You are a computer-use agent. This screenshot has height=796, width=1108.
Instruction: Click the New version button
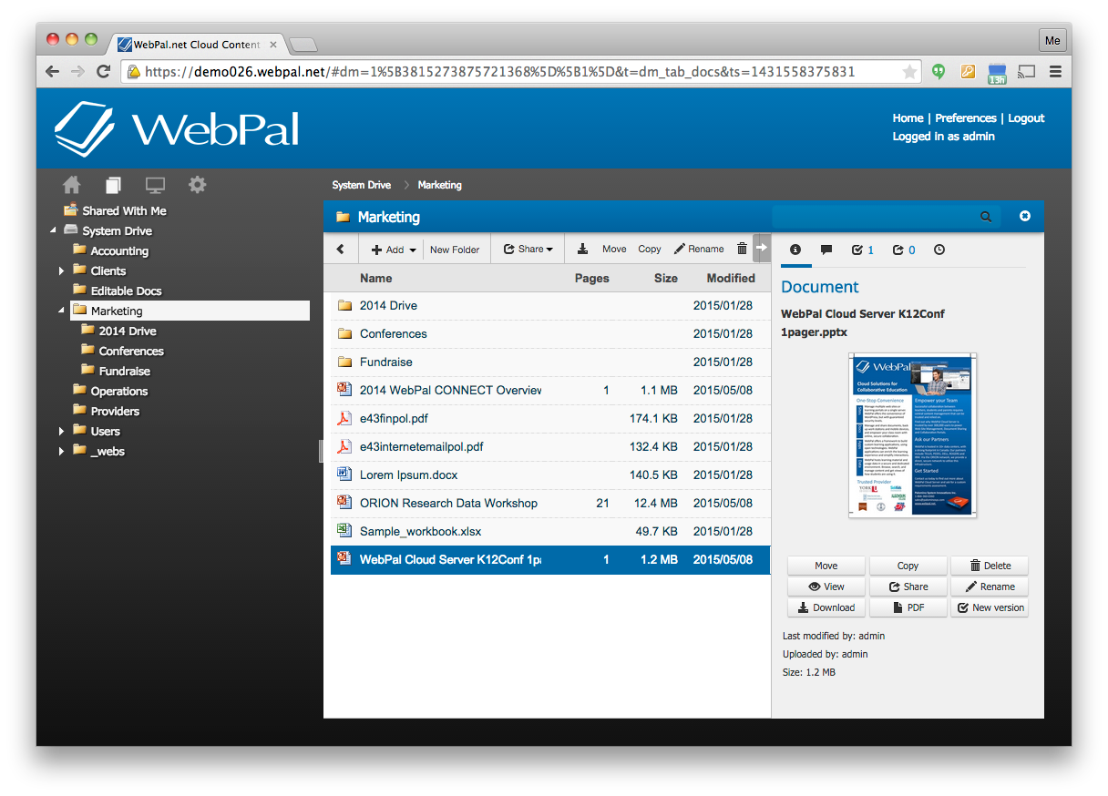pos(990,607)
